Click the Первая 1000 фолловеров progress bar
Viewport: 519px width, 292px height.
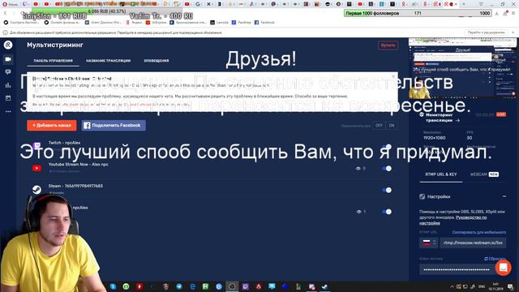click(x=418, y=13)
